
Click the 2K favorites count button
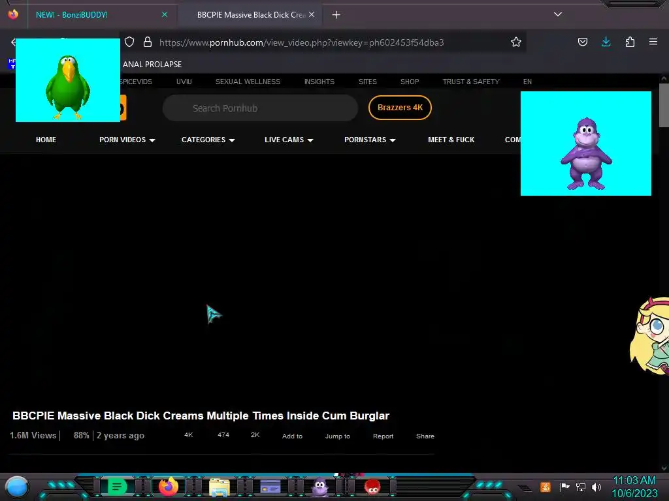255,435
